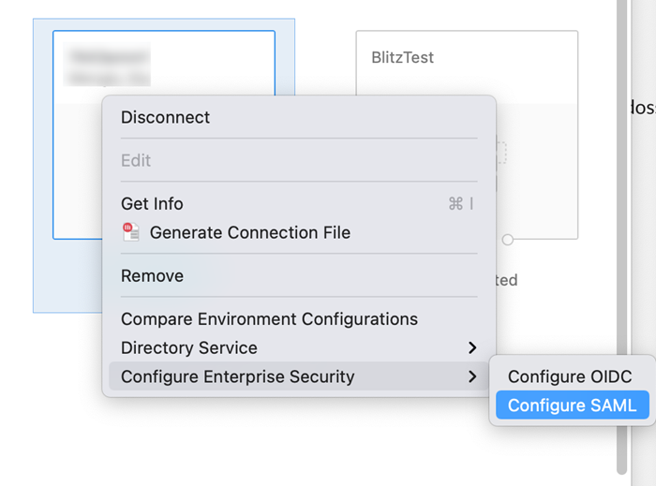656x486 pixels.
Task: Click the Generate Connection File document icon
Action: (x=131, y=232)
